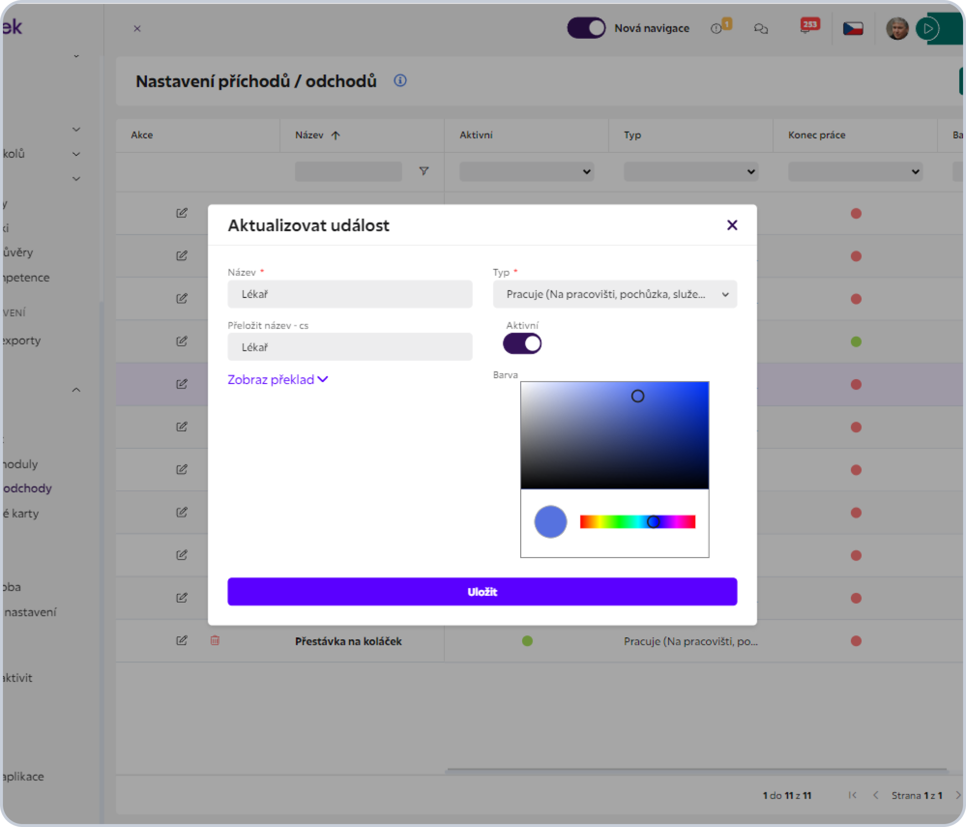Delete the Přestávka na koláček row
Screen dimensions: 966x827
pos(215,640)
